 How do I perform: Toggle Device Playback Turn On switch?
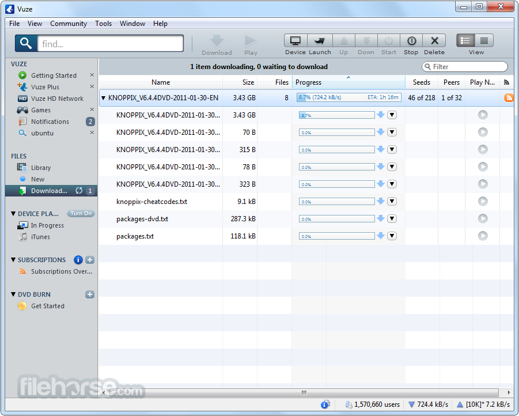[81, 214]
